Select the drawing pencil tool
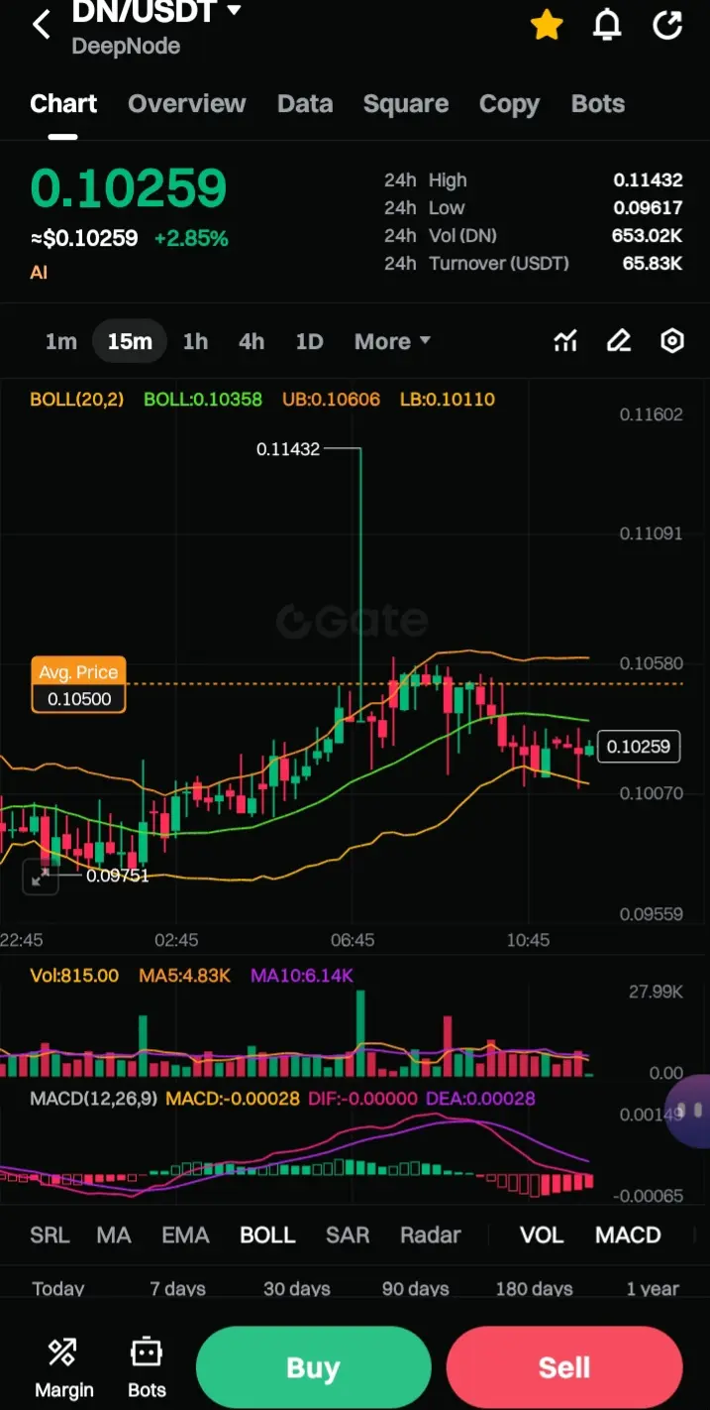This screenshot has width=710, height=1410. pos(619,341)
